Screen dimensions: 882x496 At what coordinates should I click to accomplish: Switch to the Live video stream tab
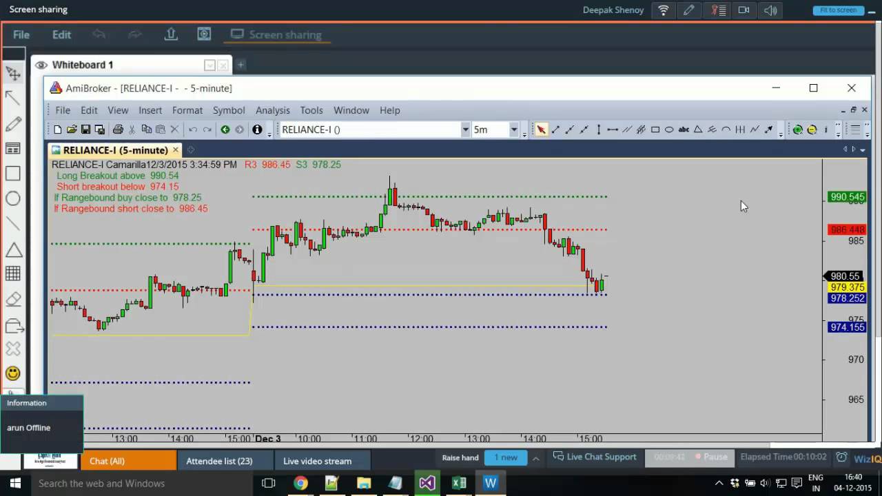[x=322, y=461]
